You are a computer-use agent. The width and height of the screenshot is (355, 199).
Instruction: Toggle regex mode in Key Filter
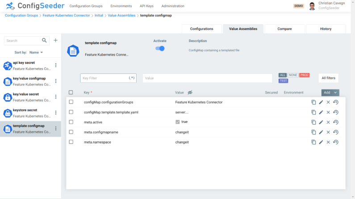[x=132, y=78]
